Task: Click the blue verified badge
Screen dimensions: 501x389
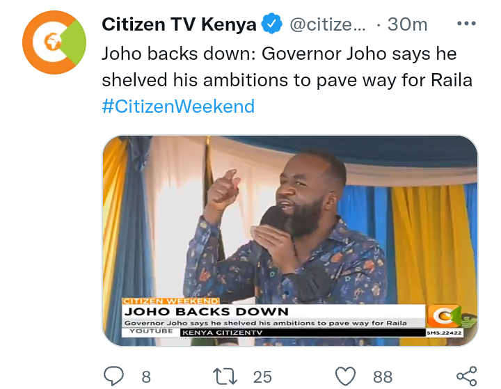Action: (271, 24)
